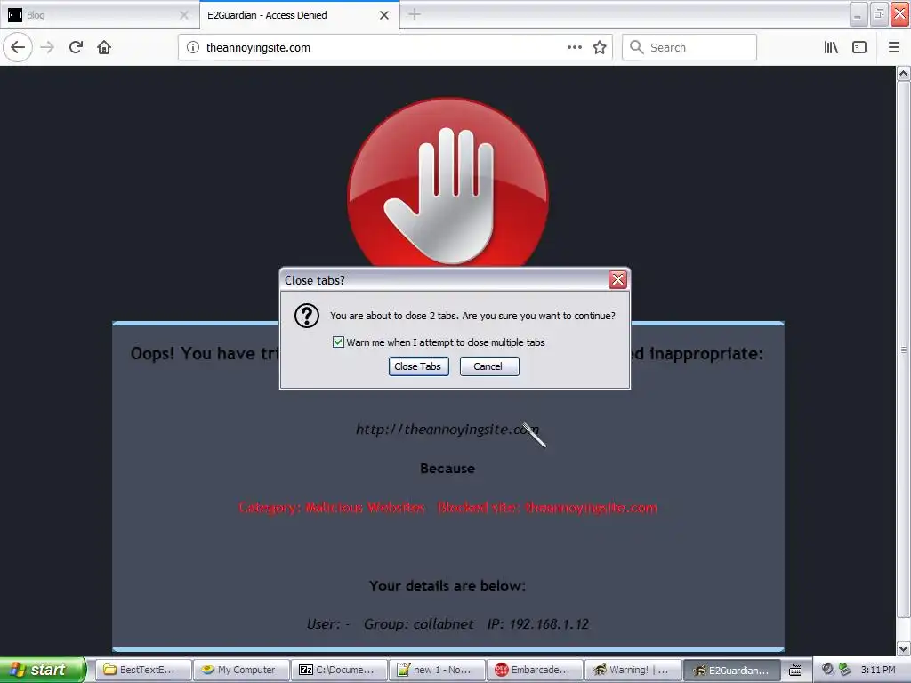911x683 pixels.
Task: Uncheck Warn me when closing multiple tabs
Action: click(338, 342)
